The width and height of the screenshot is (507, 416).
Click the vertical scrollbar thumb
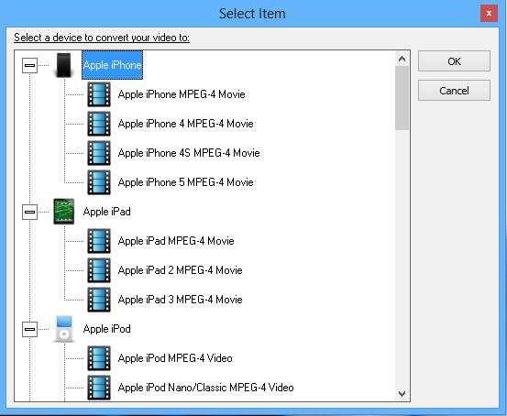coord(402,98)
